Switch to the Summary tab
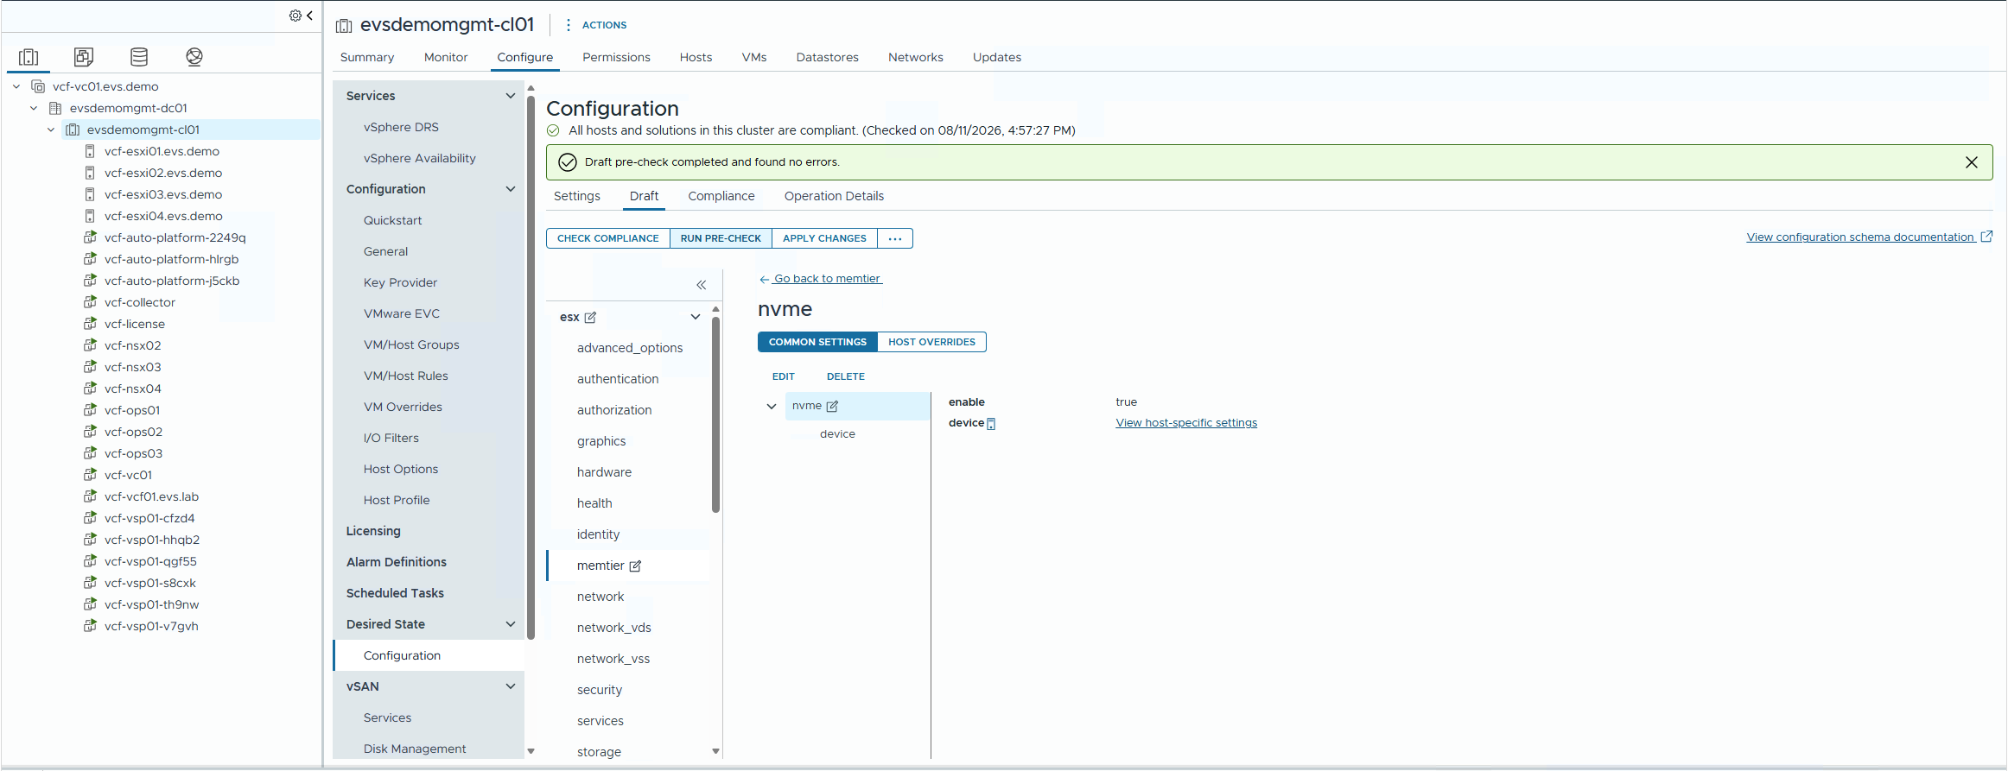 coord(367,57)
